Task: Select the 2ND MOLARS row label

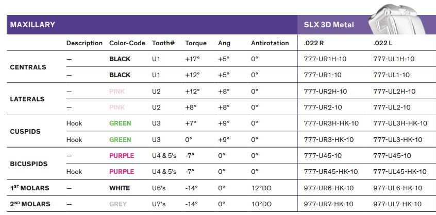Action: click(x=30, y=204)
